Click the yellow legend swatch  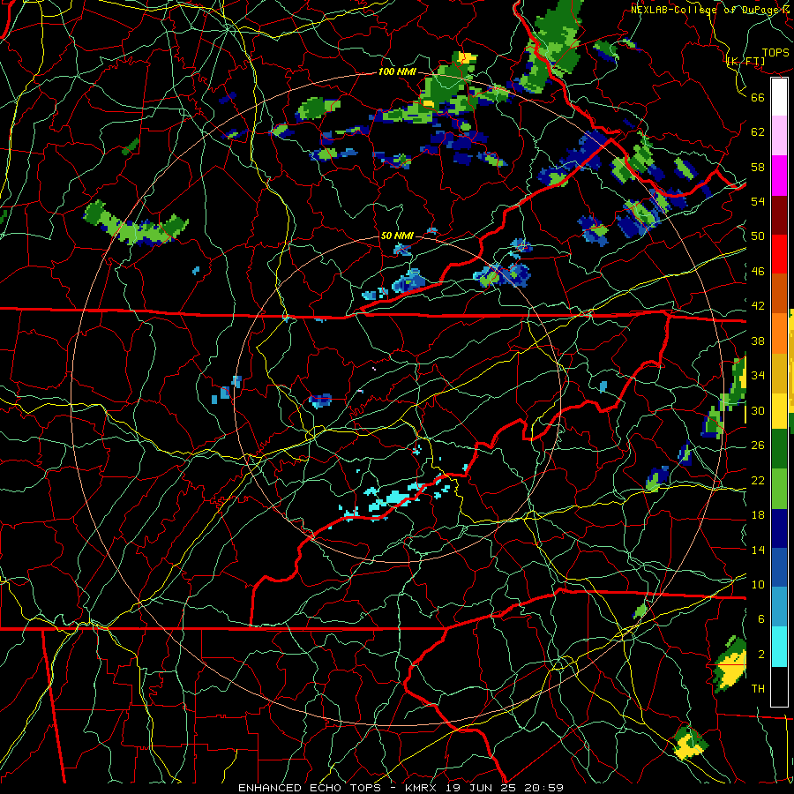(779, 411)
